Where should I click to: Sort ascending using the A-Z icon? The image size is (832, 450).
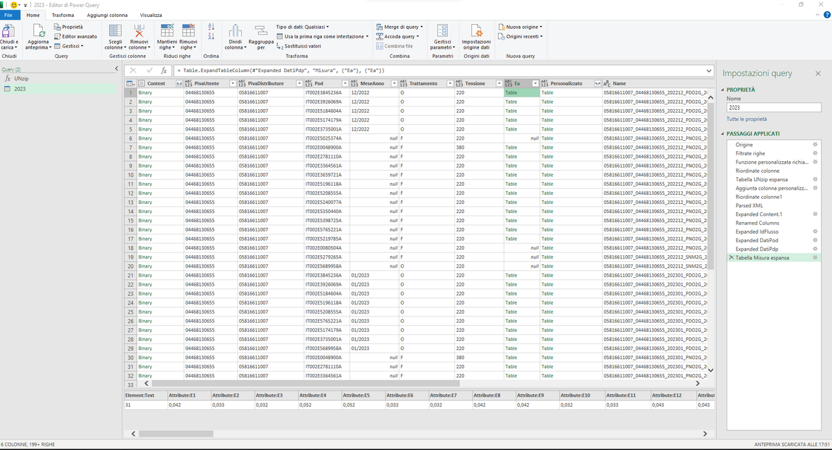coord(211,27)
